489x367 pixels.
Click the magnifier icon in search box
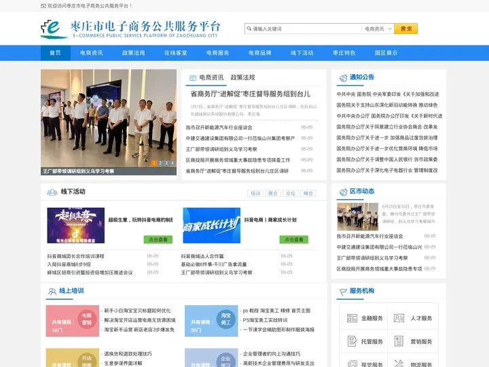coord(249,29)
